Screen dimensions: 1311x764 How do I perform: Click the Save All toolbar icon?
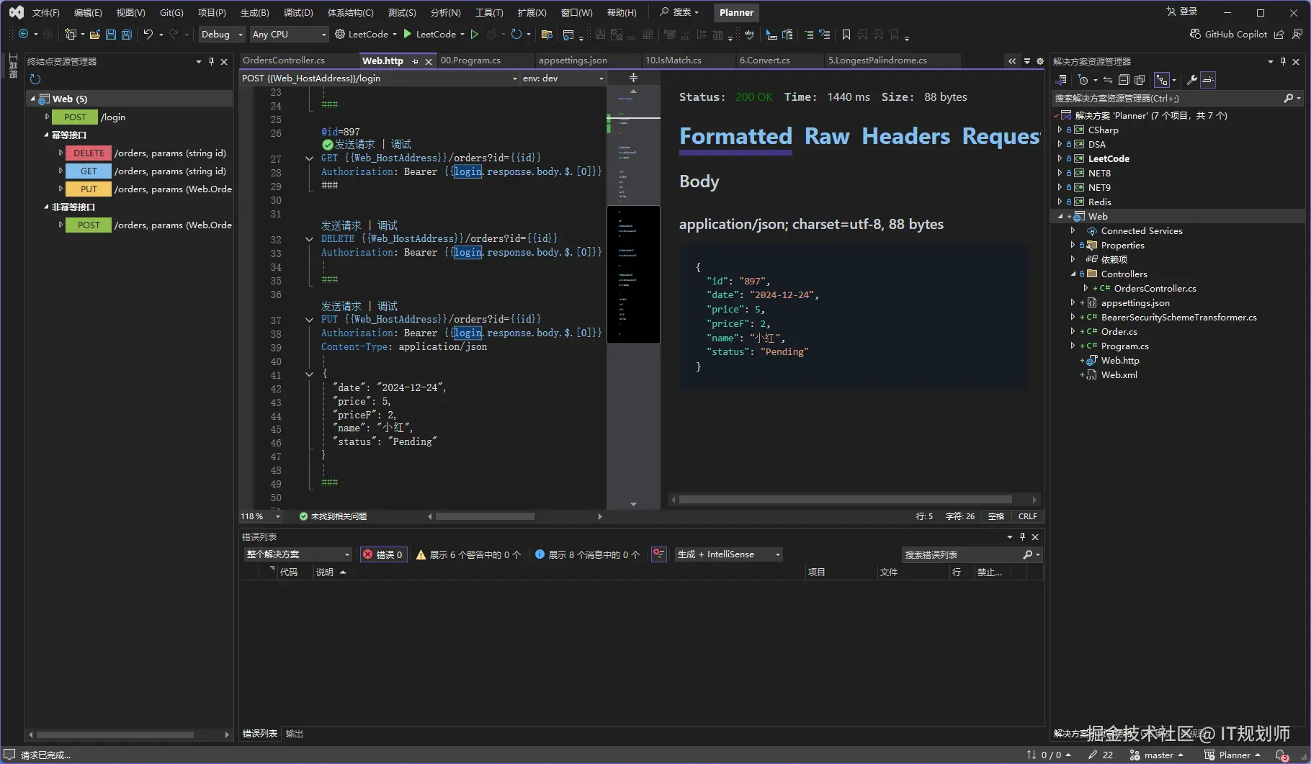[127, 35]
